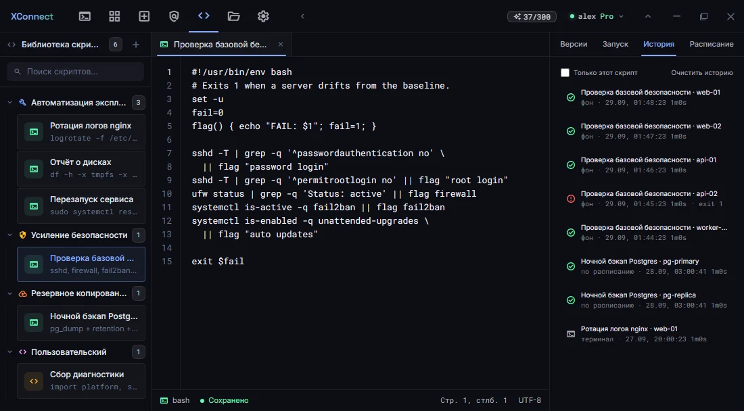Click the AI credits 37/300 badge
This screenshot has height=411, width=744.
pos(532,17)
